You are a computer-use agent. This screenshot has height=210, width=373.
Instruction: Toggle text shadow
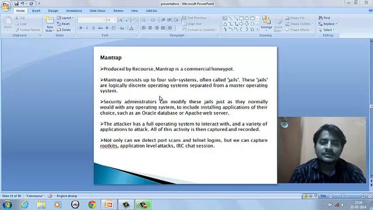107,28
